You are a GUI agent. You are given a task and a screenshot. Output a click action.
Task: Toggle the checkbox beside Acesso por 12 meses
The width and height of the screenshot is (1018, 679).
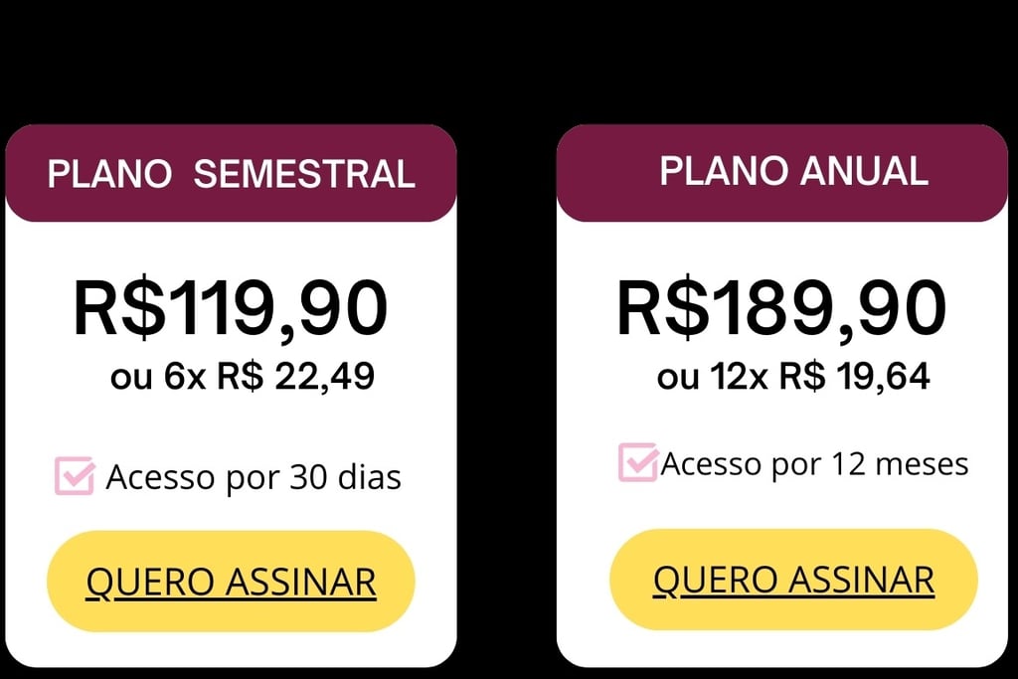pyautogui.click(x=638, y=462)
